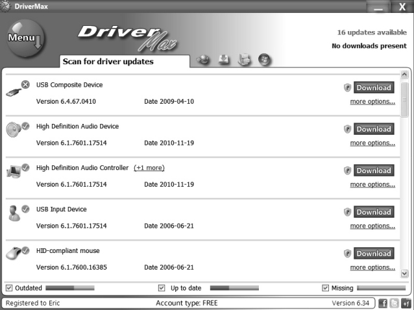Click checkmark badge on USB Input Device
Viewport: 414px width, 310px height.
(25, 209)
